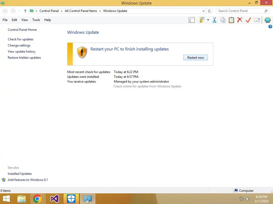Open the View menu

coord(25,20)
